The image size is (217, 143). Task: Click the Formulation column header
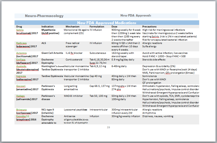(x=97, y=26)
